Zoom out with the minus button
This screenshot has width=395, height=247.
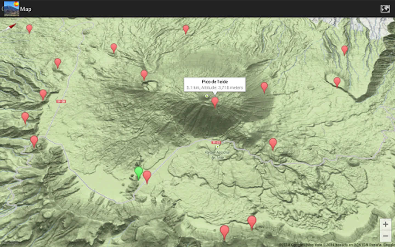click(385, 235)
